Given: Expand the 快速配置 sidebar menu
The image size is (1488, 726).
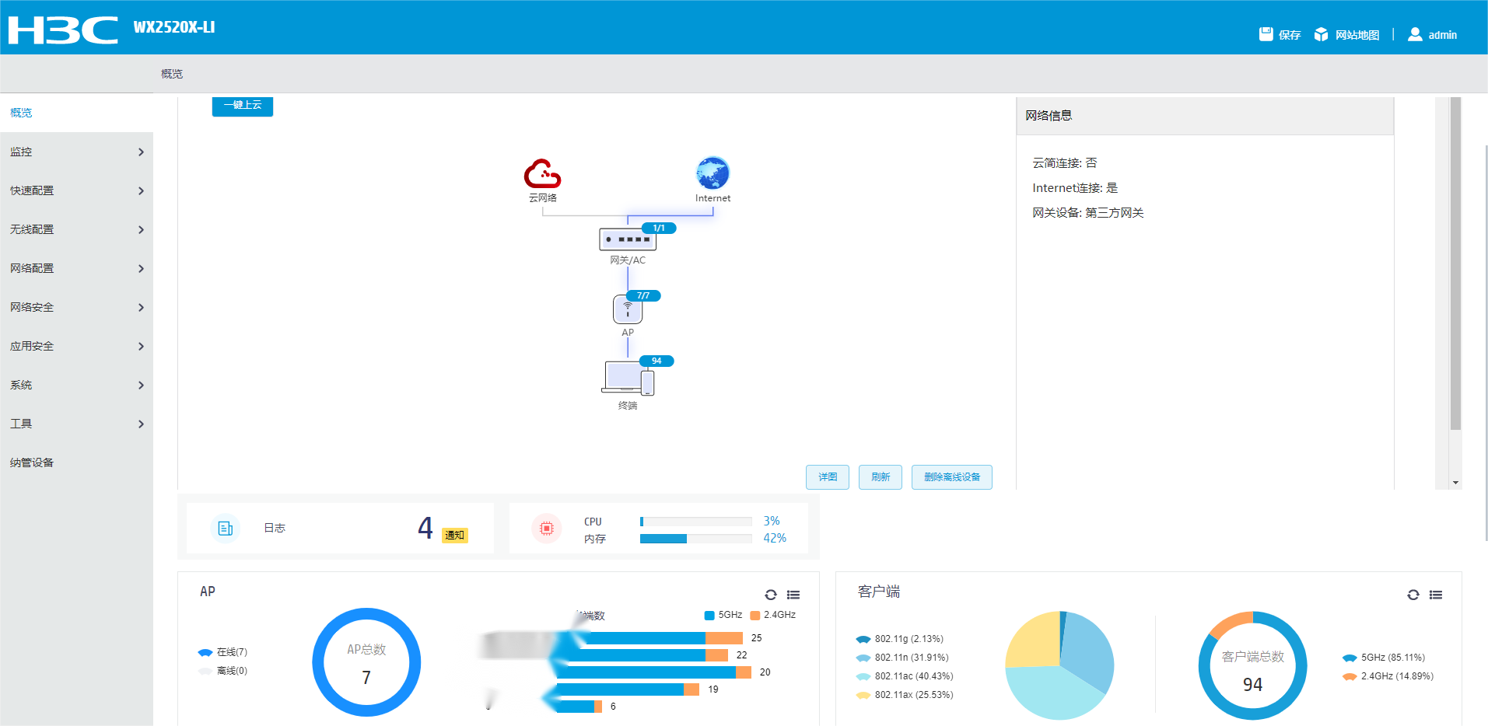Looking at the screenshot, I should point(76,190).
